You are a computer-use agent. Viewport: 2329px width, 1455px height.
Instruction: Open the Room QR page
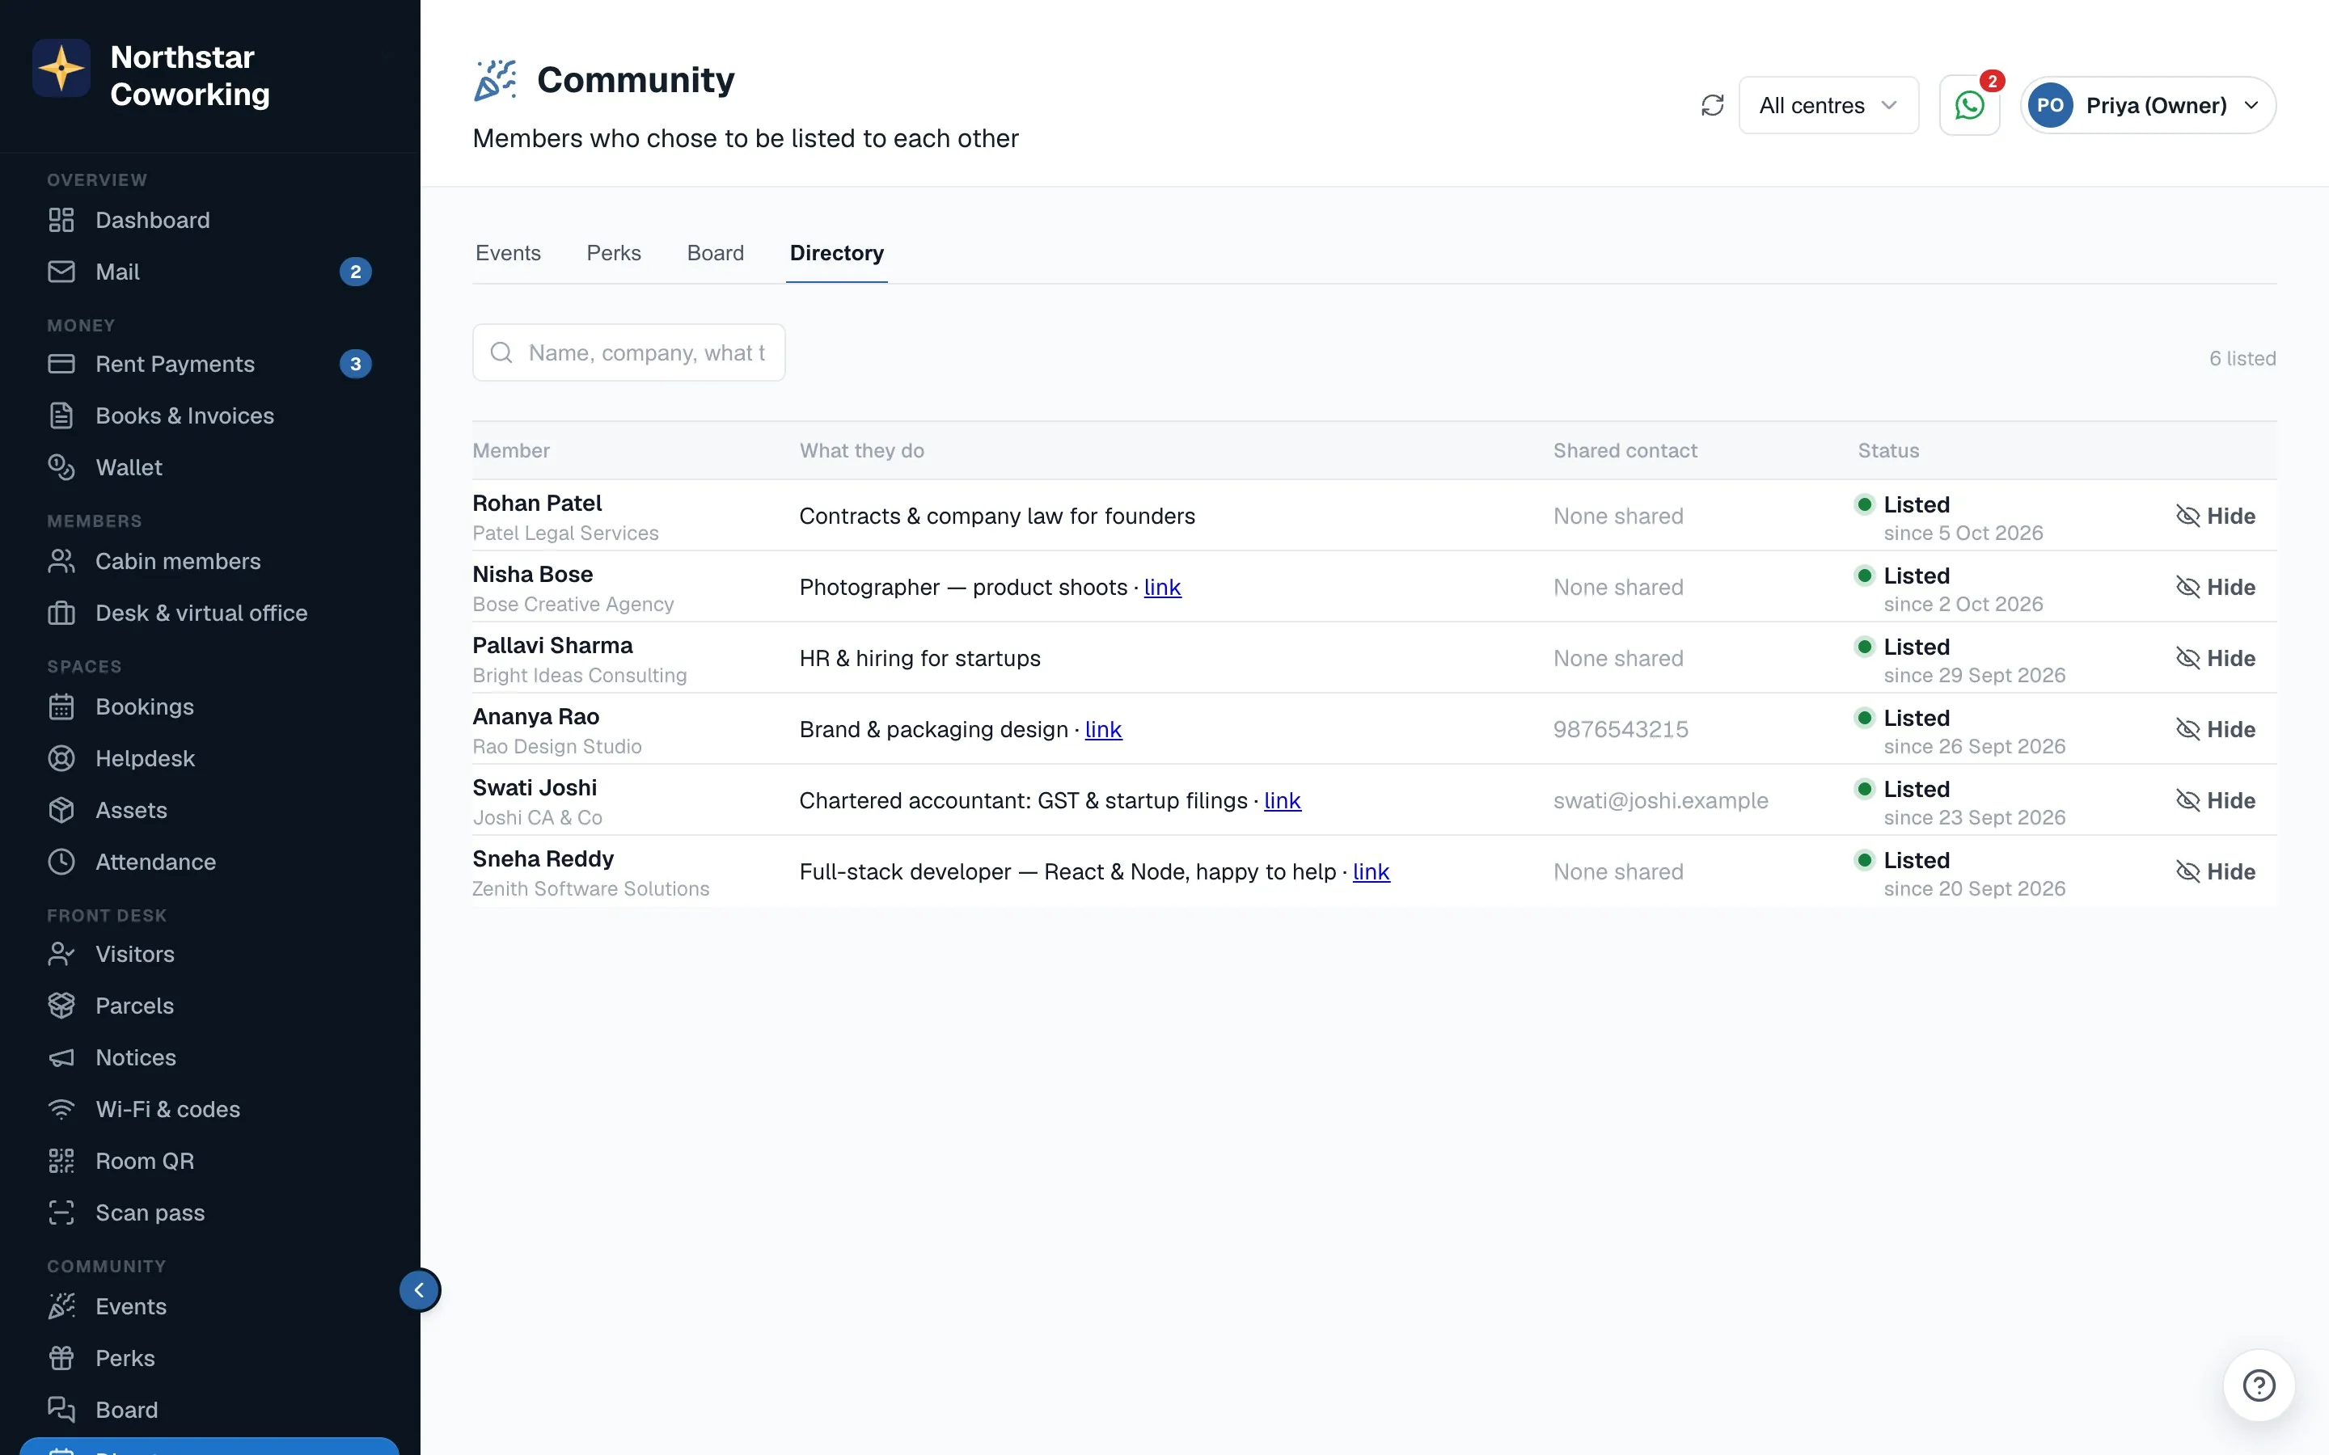tap(209, 1162)
